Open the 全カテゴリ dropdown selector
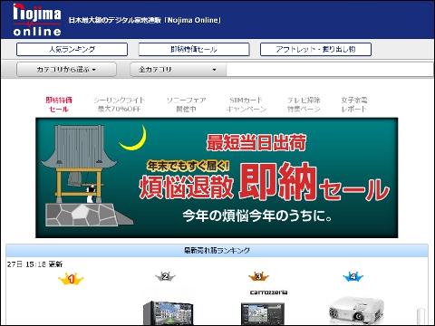This screenshot has height=326, width=435. pyautogui.click(x=178, y=70)
